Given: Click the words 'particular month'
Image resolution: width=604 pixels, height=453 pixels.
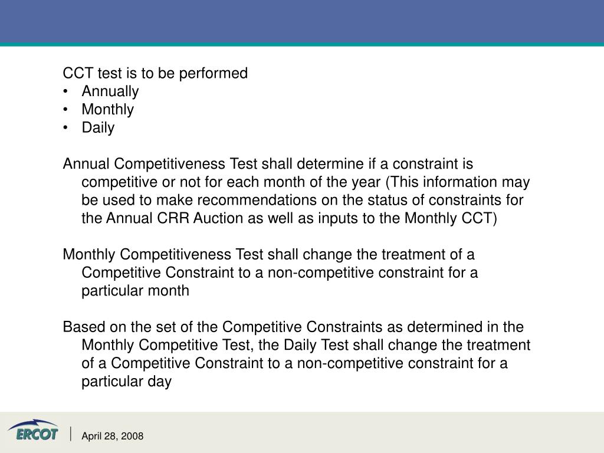Looking at the screenshot, I should pos(136,291).
